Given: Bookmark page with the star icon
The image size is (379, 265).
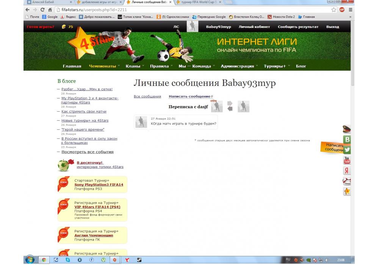Looking at the screenshot, I should click(334, 10).
